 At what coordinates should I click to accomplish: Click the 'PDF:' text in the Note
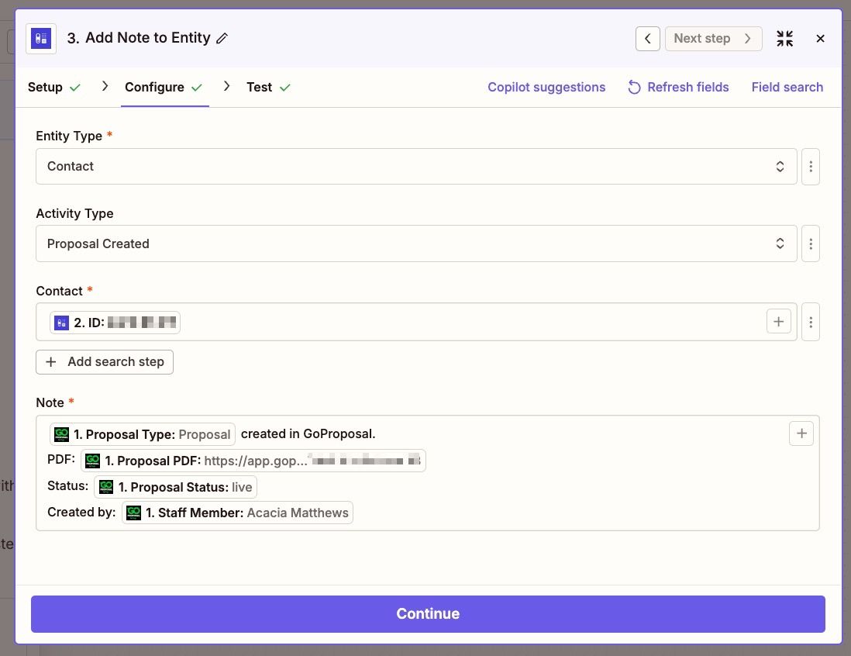point(61,459)
